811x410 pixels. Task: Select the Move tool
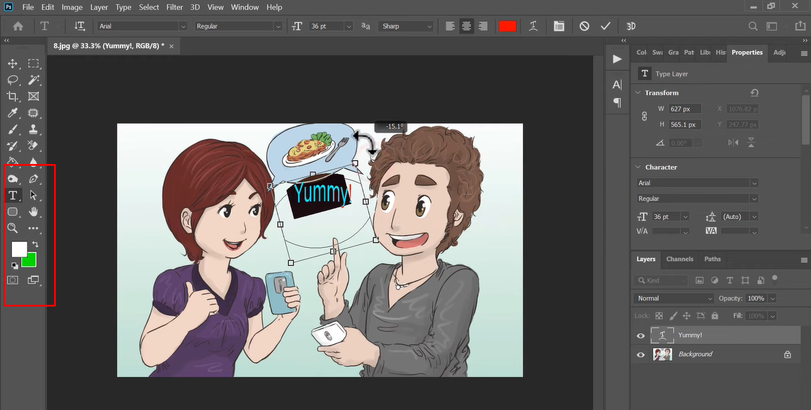point(12,64)
